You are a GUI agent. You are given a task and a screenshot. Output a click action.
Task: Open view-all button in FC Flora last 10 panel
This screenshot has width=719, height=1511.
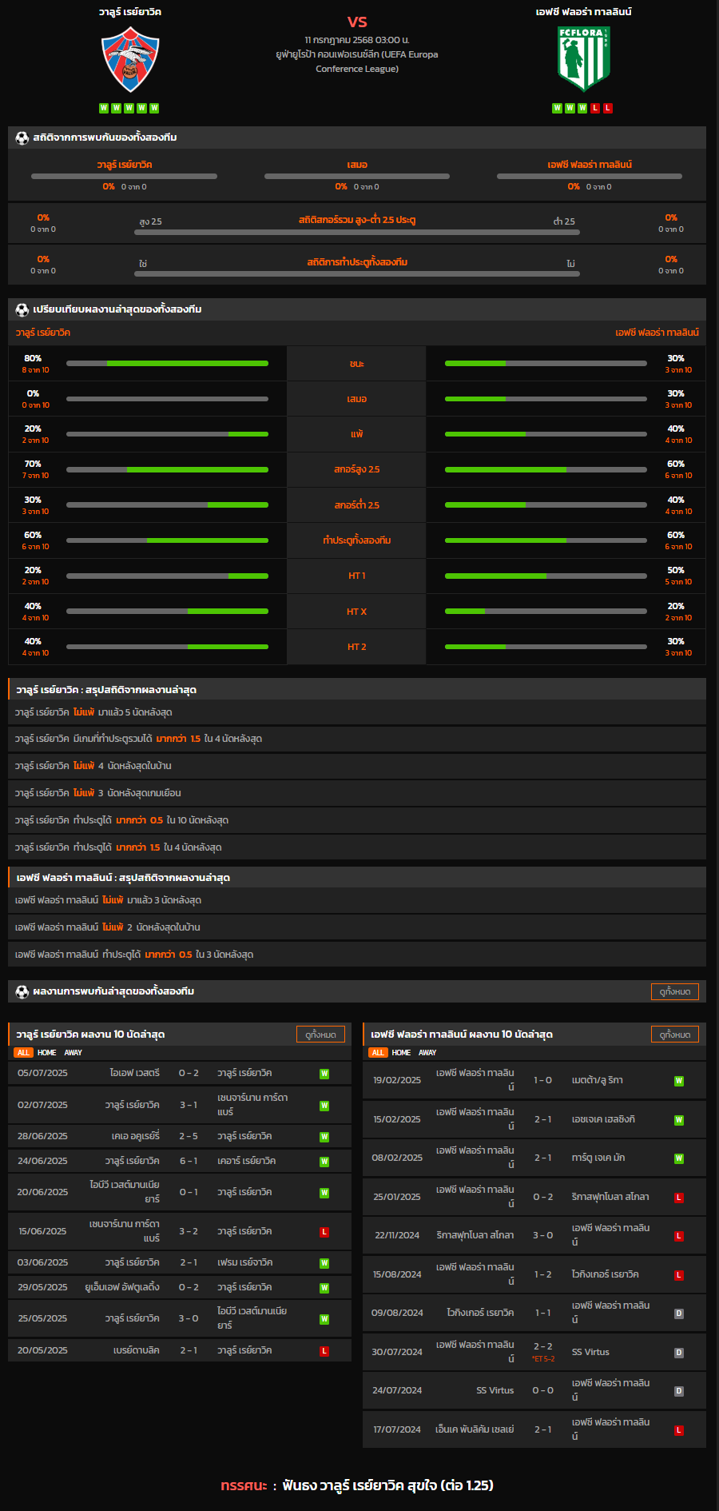point(675,1035)
